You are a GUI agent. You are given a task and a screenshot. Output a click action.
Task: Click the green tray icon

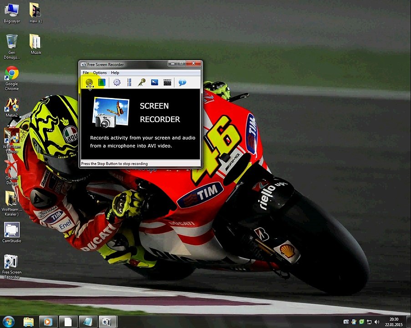tap(361, 322)
